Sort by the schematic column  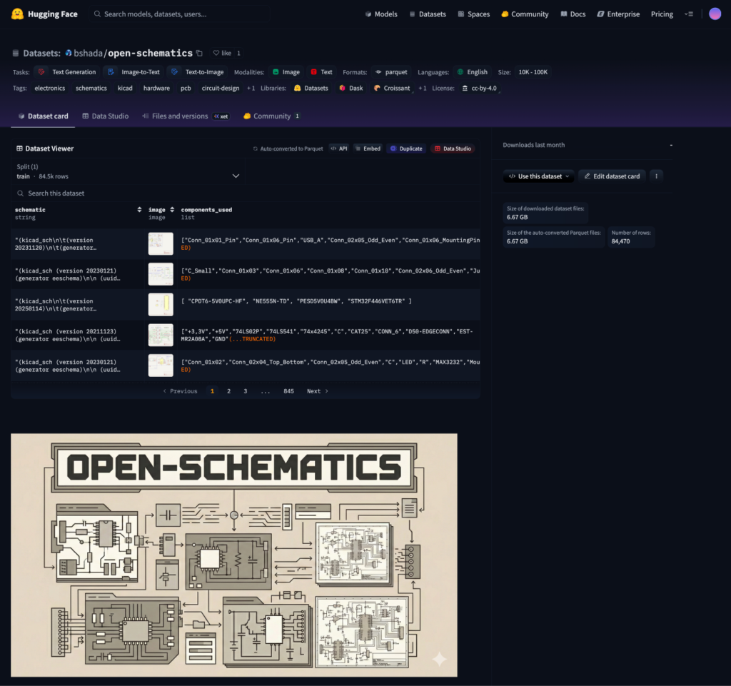pyautogui.click(x=139, y=210)
